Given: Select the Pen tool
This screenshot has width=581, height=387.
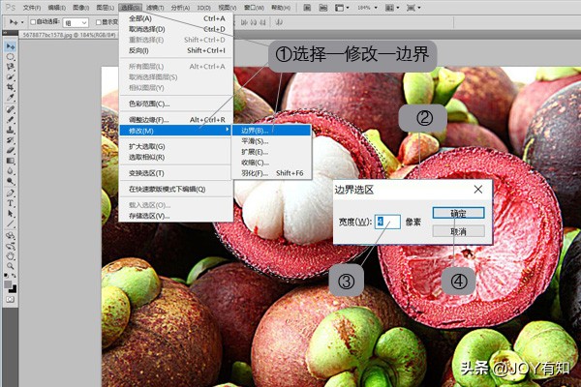Looking at the screenshot, I should tap(10, 193).
